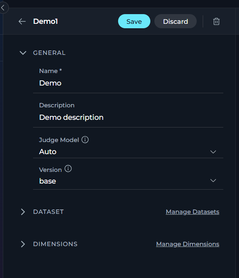The height and width of the screenshot is (278, 239).
Task: Open the Manage Dimensions link
Action: pyautogui.click(x=188, y=244)
